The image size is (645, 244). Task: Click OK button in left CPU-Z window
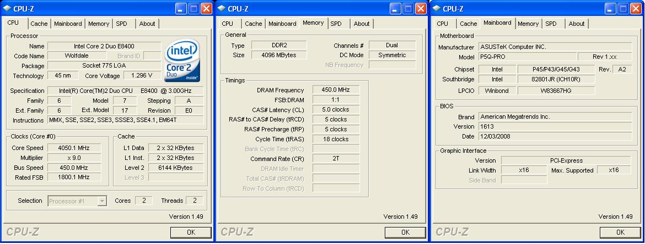click(191, 232)
